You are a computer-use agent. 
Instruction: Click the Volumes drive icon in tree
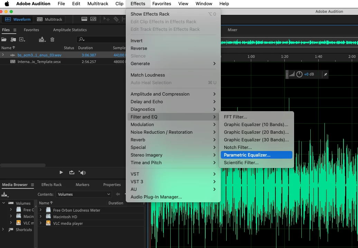tap(11, 203)
